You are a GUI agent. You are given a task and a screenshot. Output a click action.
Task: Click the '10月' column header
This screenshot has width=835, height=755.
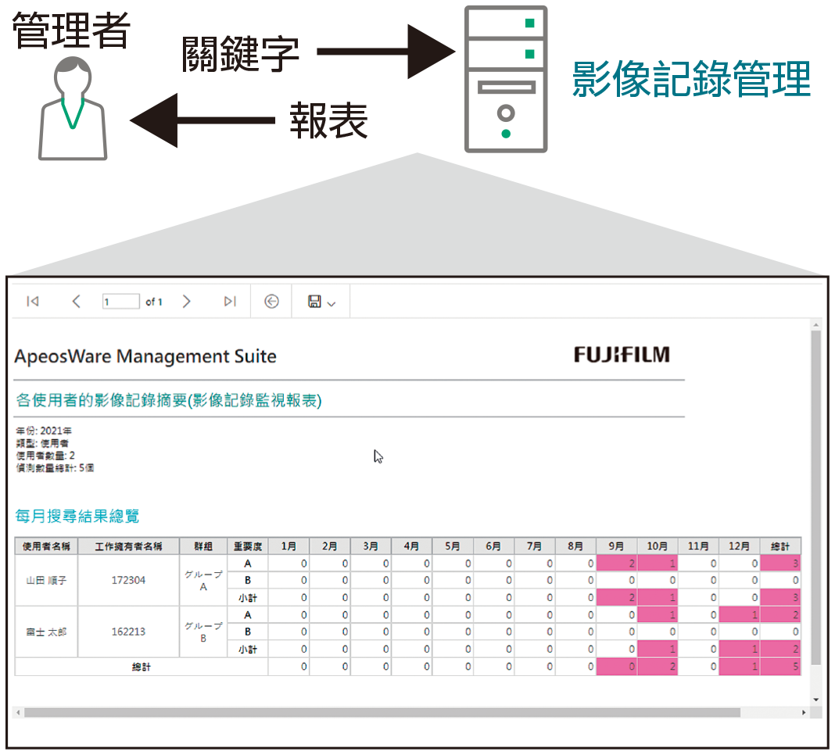pos(658,546)
